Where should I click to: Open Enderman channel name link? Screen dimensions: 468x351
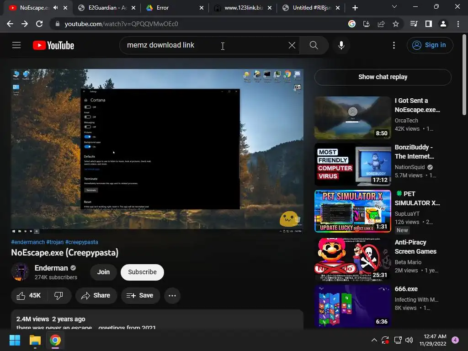pyautogui.click(x=51, y=268)
